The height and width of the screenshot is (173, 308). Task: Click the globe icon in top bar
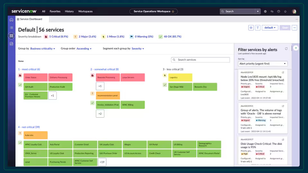coord(265,12)
